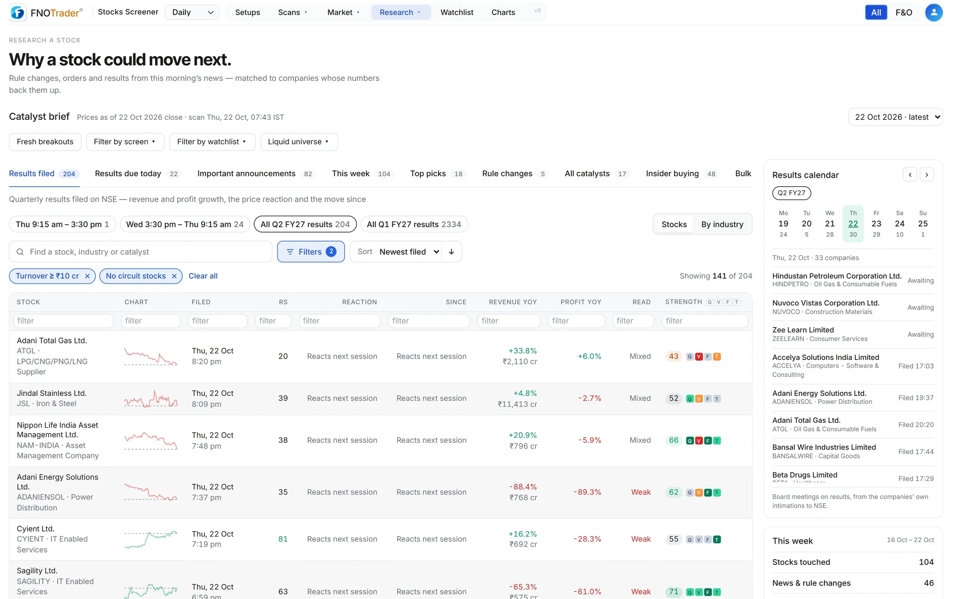This screenshot has height=599, width=958.
Task: Expand the Market menu
Action: [343, 12]
